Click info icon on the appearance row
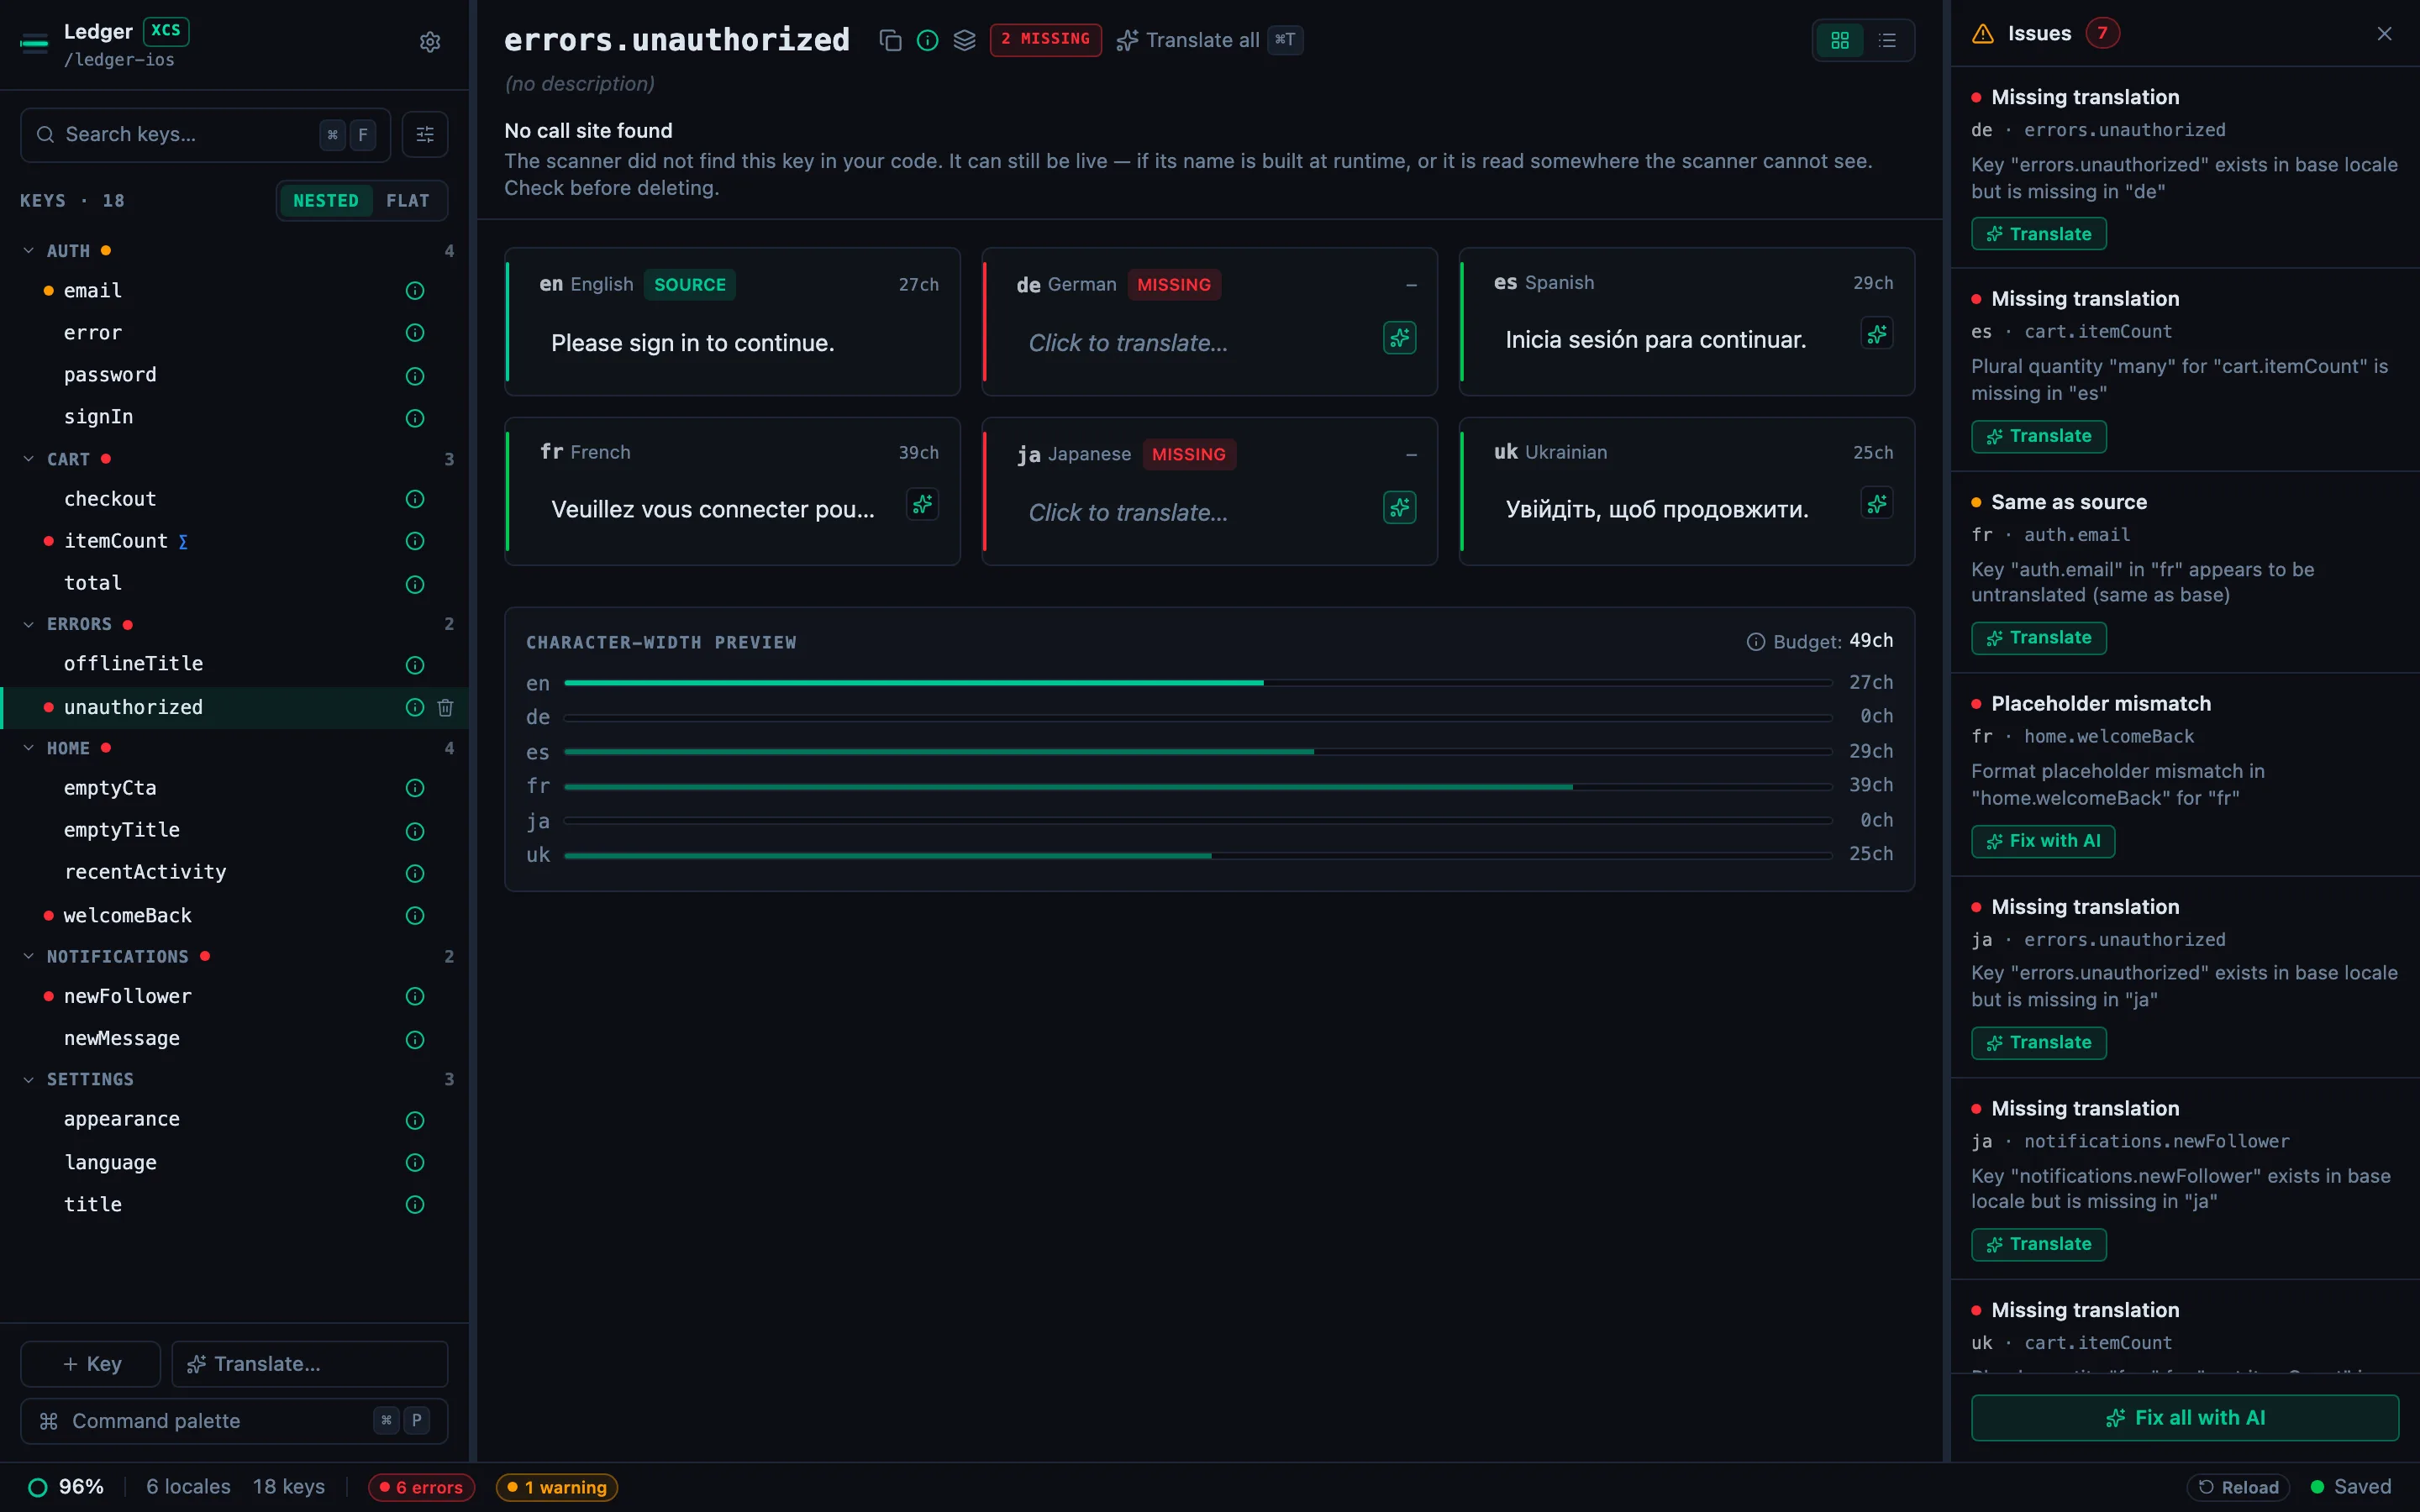This screenshot has width=2420, height=1512. coord(415,1120)
